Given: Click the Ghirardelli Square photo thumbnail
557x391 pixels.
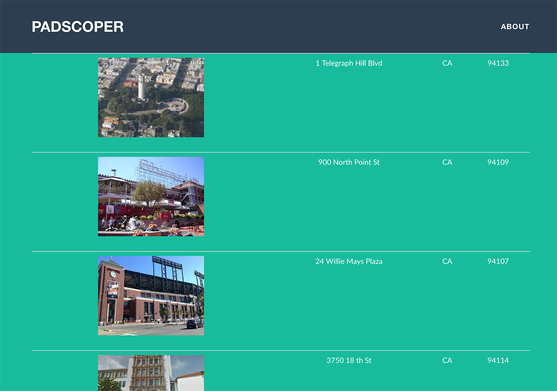Looking at the screenshot, I should point(150,196).
